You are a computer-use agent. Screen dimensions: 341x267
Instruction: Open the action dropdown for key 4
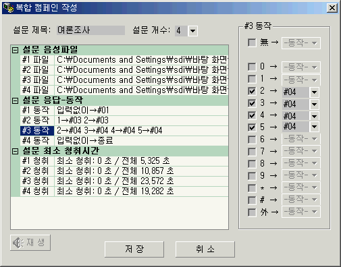[314, 116]
